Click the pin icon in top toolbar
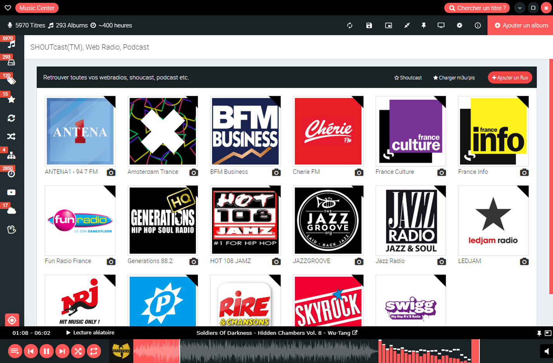This screenshot has height=363, width=553. 424,25
